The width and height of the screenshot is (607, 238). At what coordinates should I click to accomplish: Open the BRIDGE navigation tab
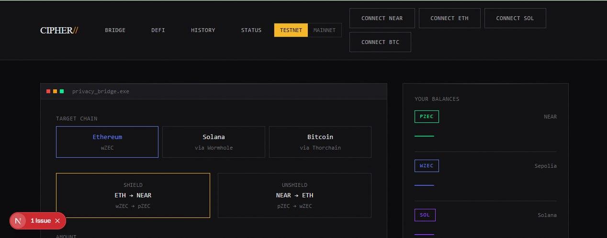coord(115,30)
